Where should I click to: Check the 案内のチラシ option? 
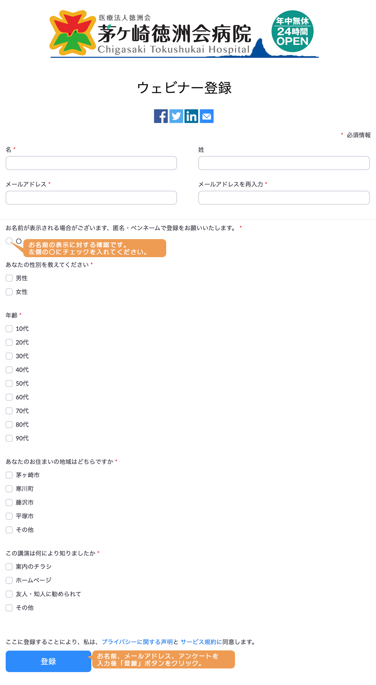coord(9,567)
